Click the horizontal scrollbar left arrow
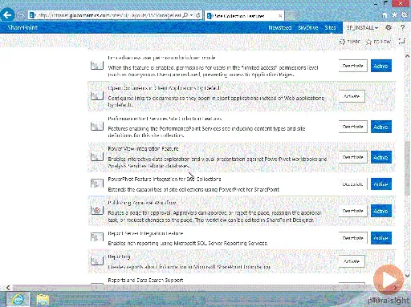 tap(8, 288)
